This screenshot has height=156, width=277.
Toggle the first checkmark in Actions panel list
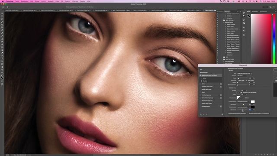[x=218, y=14]
